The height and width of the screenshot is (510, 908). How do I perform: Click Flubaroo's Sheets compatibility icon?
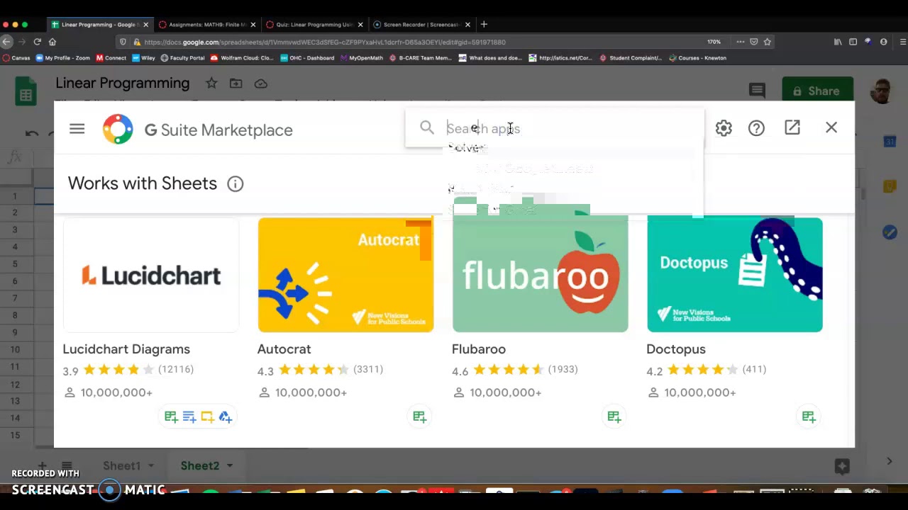pos(614,416)
